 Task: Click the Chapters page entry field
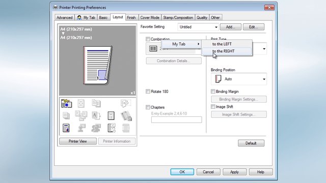[177, 120]
